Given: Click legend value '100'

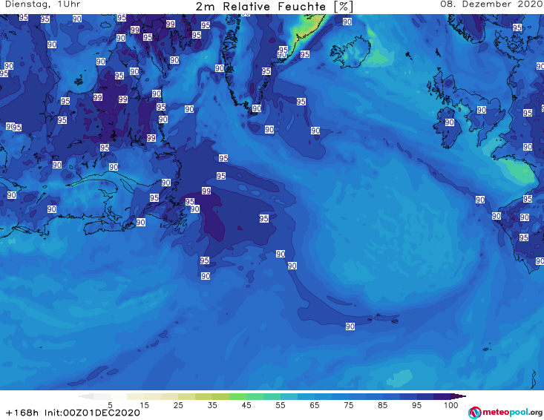Looking at the screenshot, I should pyautogui.click(x=450, y=405).
